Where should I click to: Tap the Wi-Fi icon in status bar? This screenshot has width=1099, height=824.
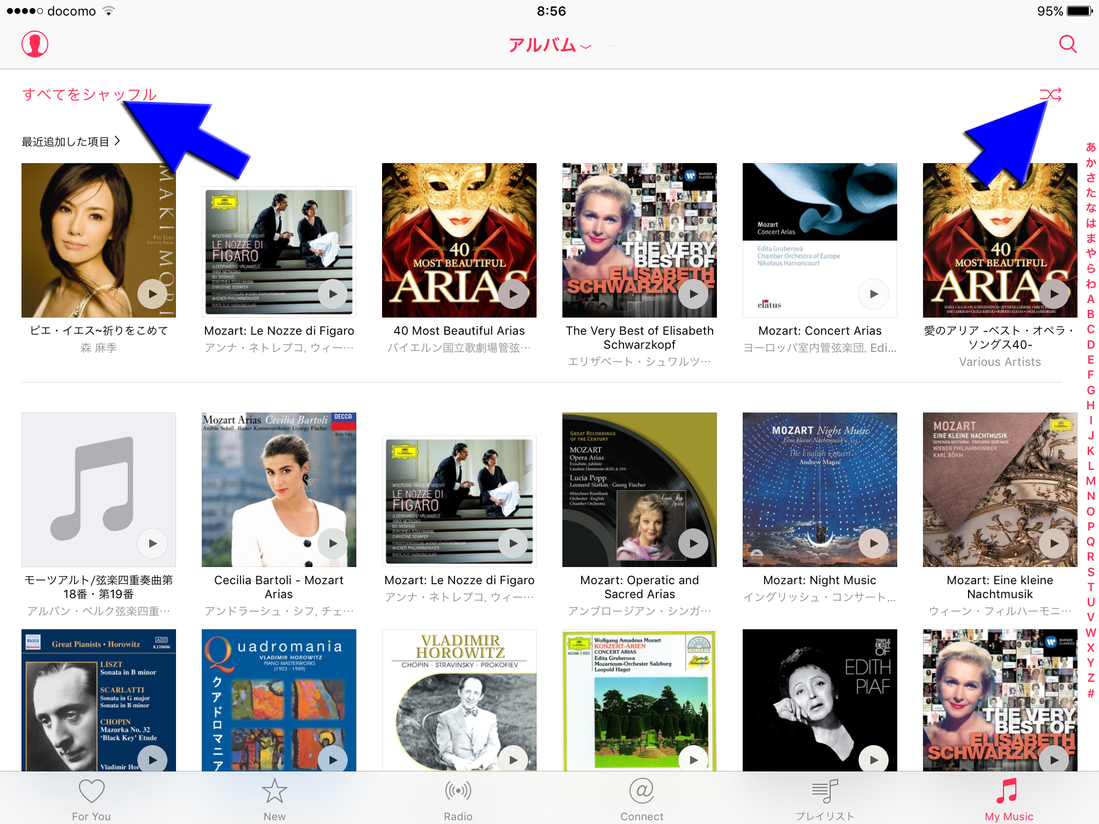[109, 11]
